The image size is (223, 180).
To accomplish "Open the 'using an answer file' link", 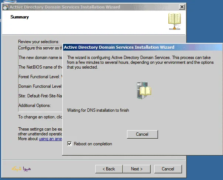I will point(51,139).
